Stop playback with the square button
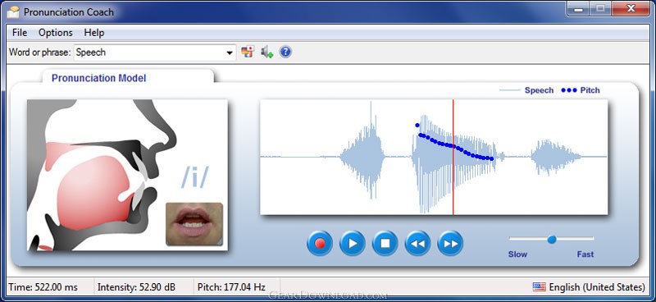 click(385, 244)
